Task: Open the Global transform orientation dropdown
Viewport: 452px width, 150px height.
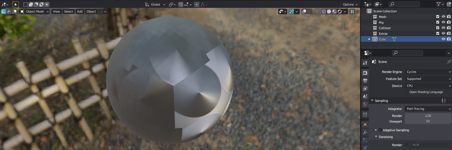Action: [x=155, y=4]
